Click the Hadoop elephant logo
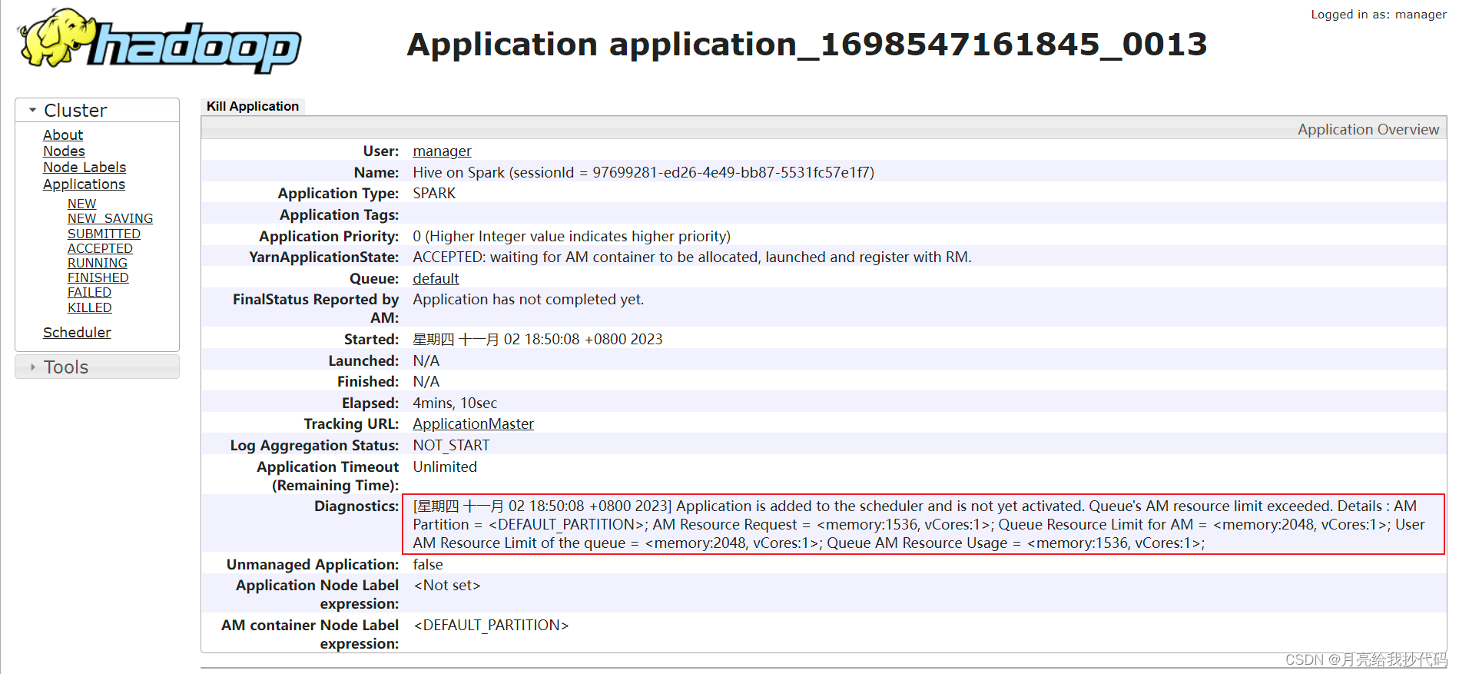Screen dimensions: 1459x674 [159, 41]
